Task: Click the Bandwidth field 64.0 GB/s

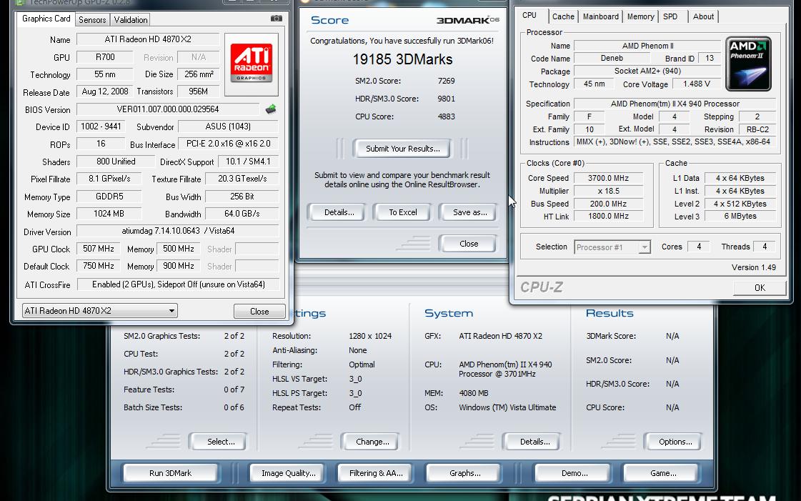Action: coord(242,214)
